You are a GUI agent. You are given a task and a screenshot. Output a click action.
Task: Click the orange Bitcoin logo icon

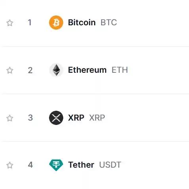click(56, 23)
